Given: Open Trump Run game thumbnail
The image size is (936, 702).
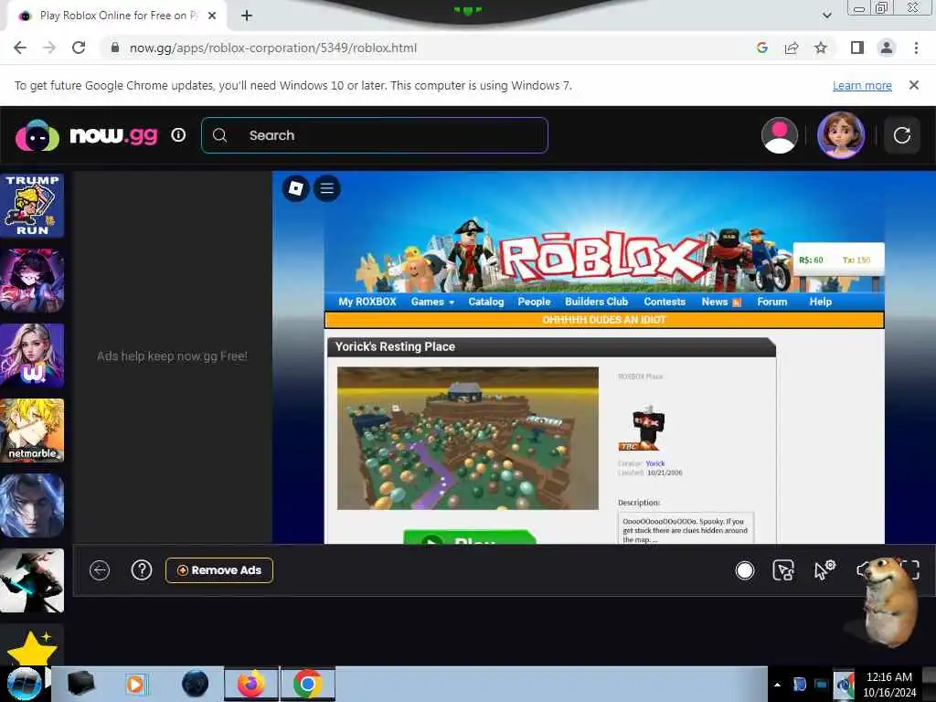Looking at the screenshot, I should pyautogui.click(x=32, y=206).
